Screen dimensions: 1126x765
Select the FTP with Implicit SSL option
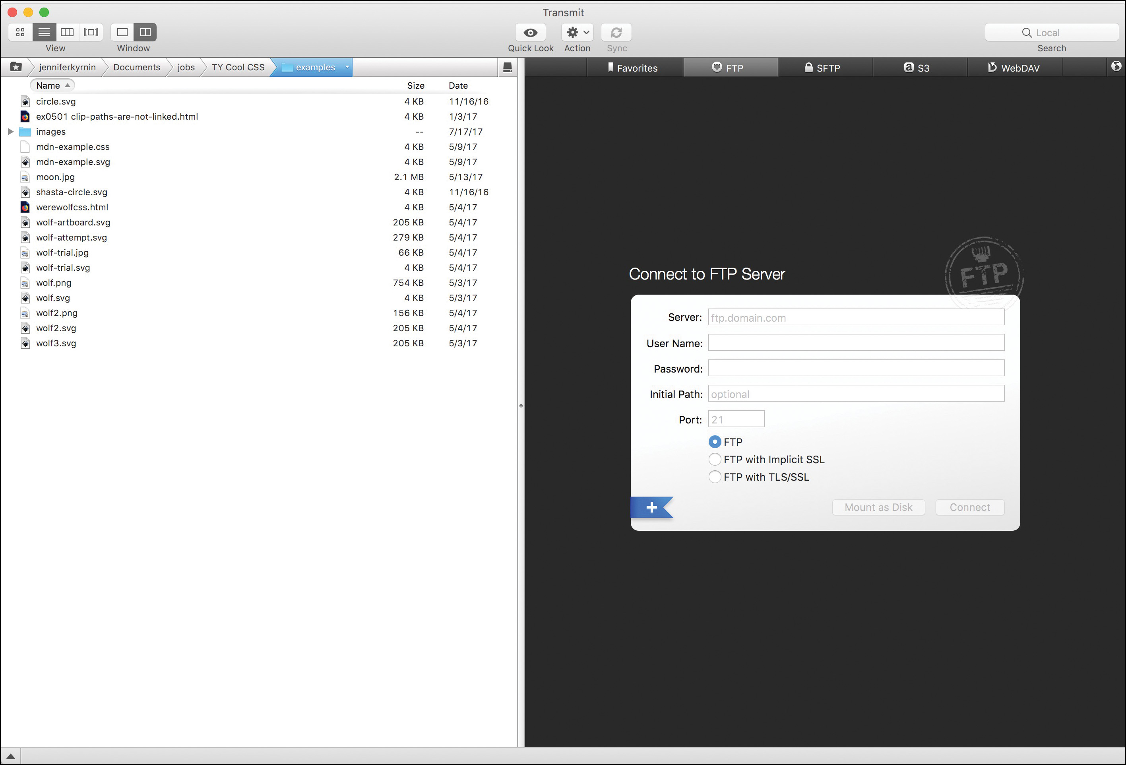715,459
